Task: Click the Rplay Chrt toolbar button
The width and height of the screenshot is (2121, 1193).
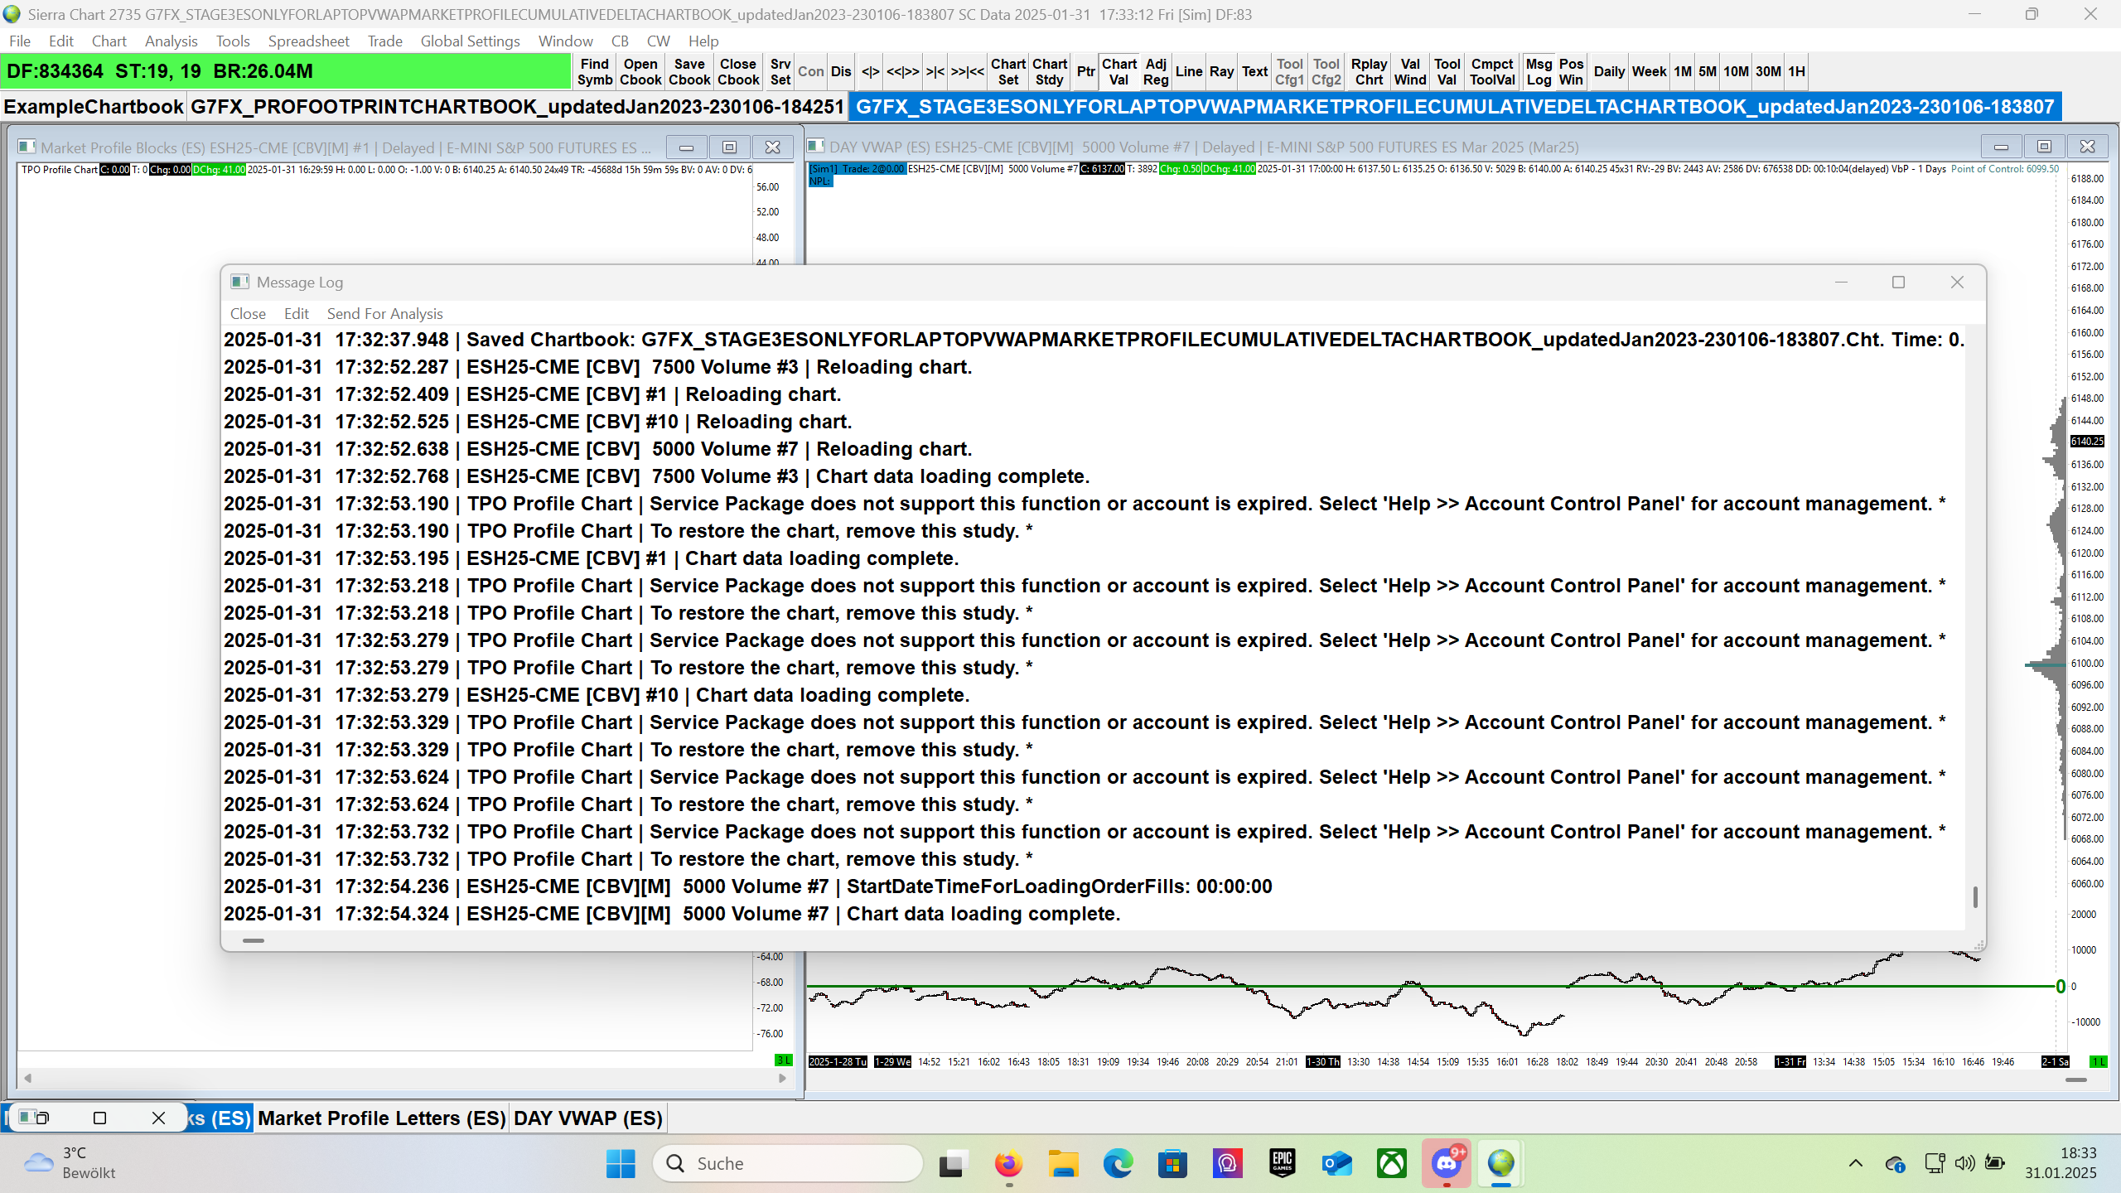Action: (x=1368, y=71)
